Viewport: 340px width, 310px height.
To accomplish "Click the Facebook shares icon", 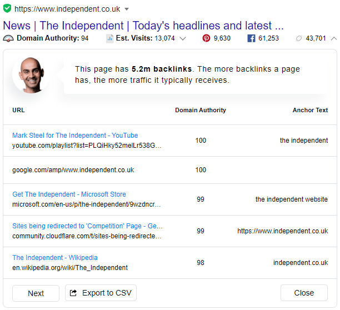I will [251, 38].
